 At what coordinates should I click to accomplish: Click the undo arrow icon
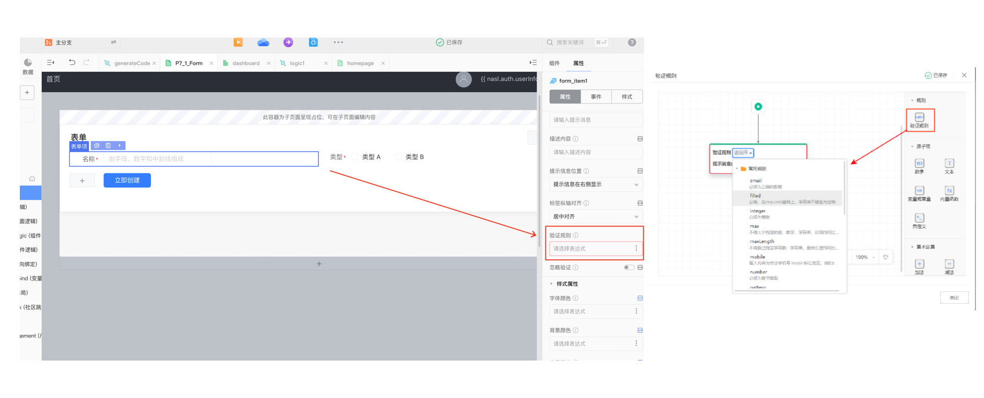pos(72,63)
